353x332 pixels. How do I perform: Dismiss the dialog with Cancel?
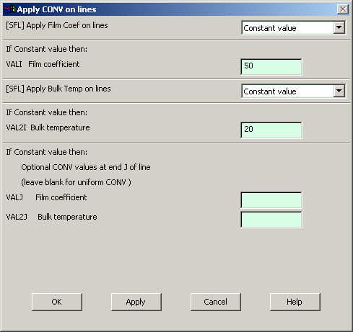coord(215,302)
